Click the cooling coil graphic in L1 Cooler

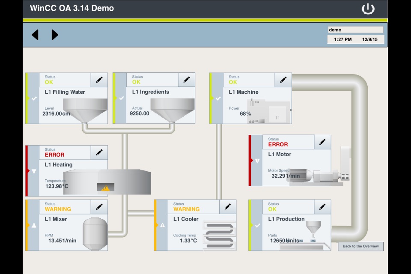[x=220, y=235]
